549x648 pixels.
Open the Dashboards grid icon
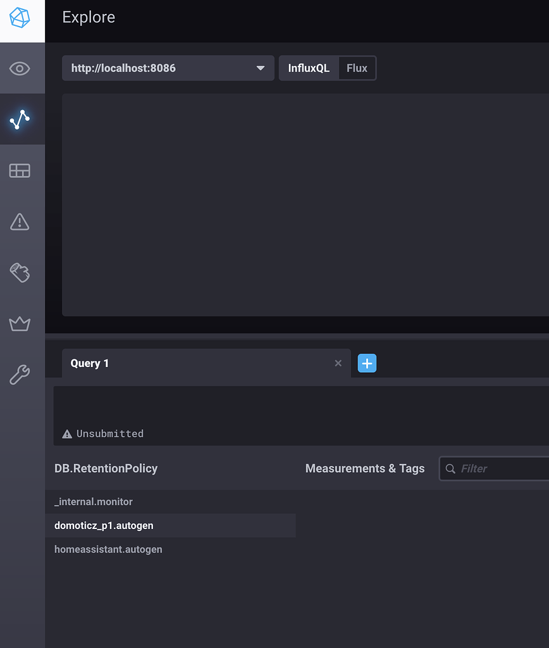pyautogui.click(x=20, y=170)
